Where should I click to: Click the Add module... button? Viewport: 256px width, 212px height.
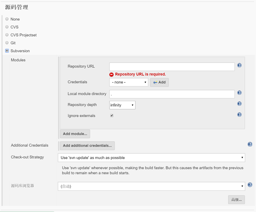coord(75,134)
